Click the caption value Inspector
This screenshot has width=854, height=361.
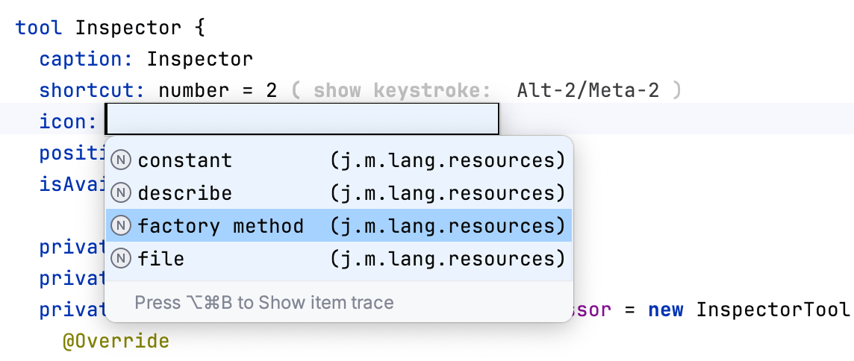[200, 58]
